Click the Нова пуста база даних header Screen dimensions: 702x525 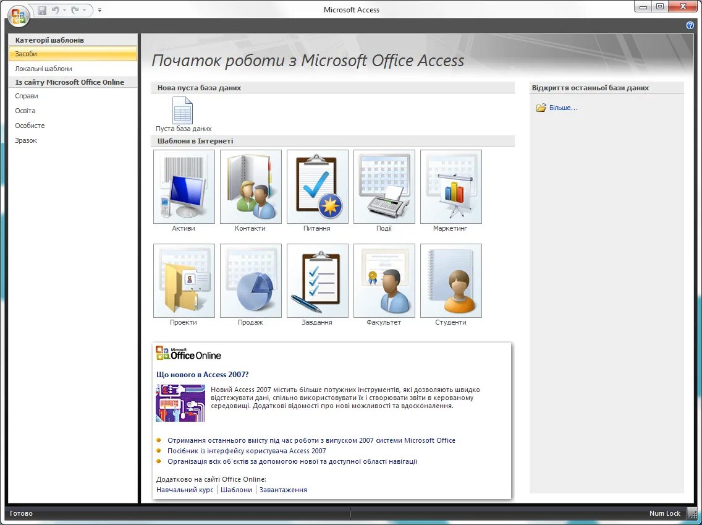(332, 88)
